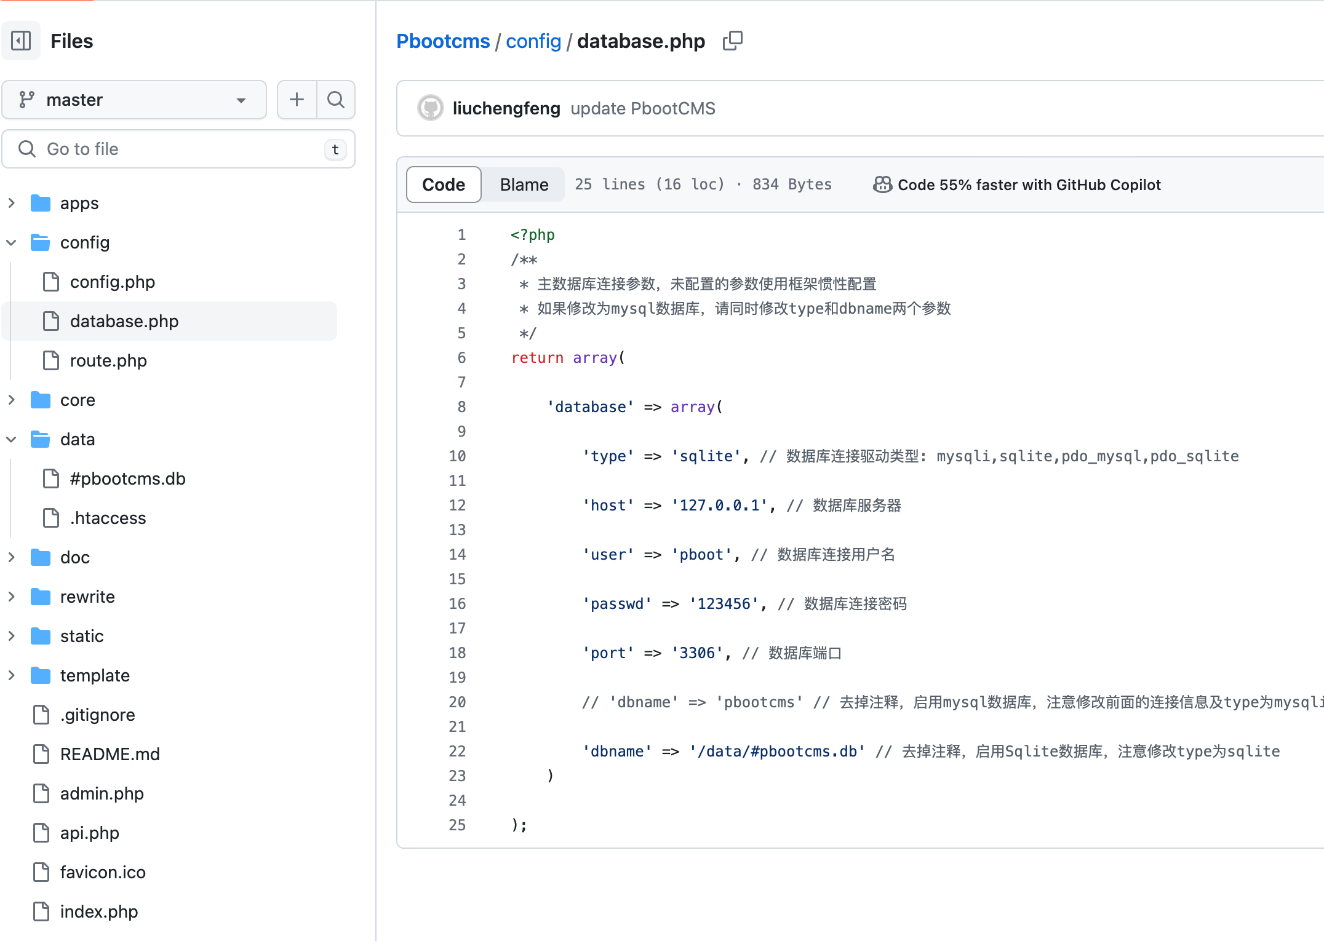
Task: Open route.php in file tree
Action: pos(108,360)
